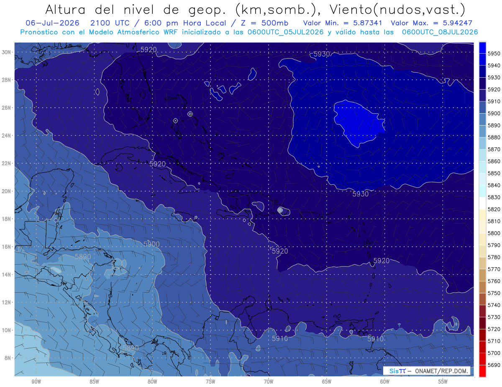
Task: Click the 'SisTT - ONAMET/REP.DOM.' credit box
Action: [x=427, y=371]
